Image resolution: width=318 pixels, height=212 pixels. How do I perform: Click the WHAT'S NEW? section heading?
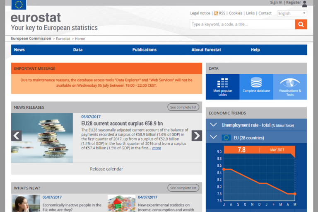[x=27, y=188]
